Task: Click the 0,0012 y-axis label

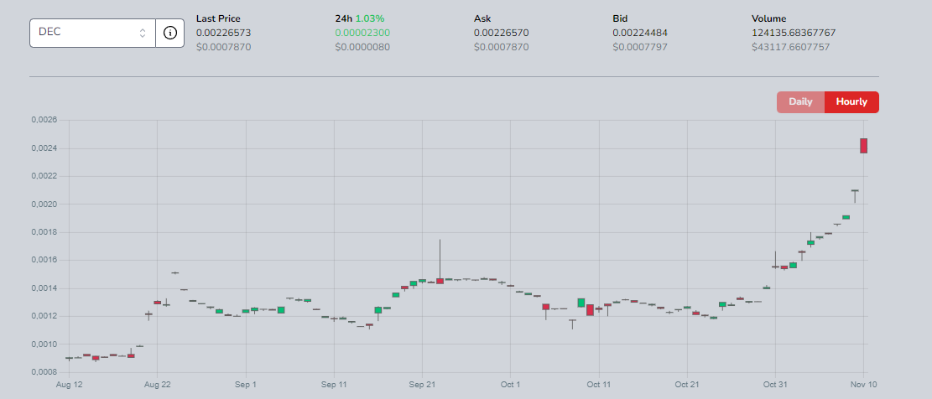Action: [44, 316]
